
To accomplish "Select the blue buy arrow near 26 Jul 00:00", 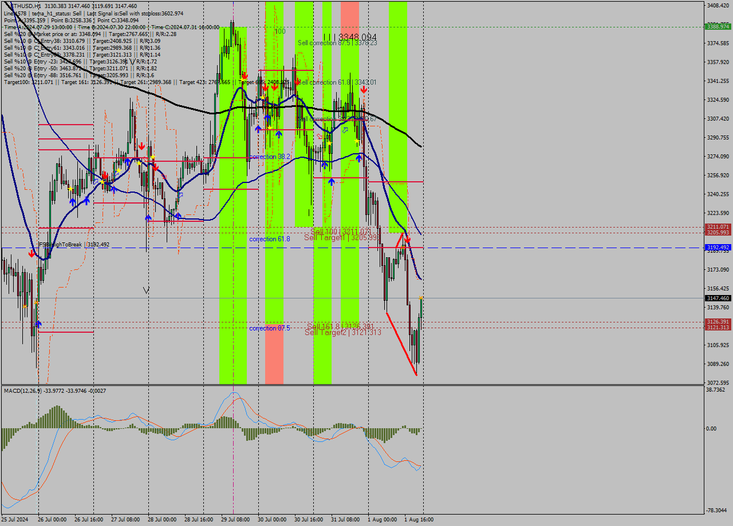I will pos(38,324).
